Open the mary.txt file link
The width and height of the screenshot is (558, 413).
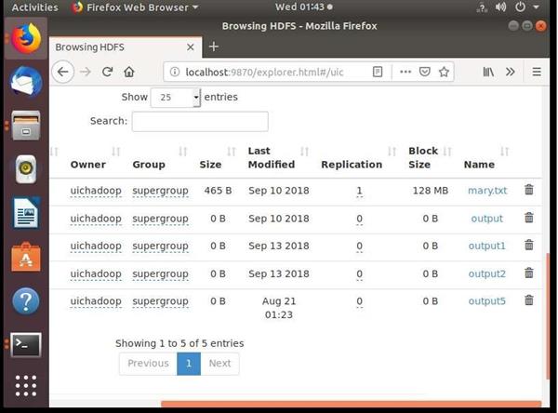486,191
